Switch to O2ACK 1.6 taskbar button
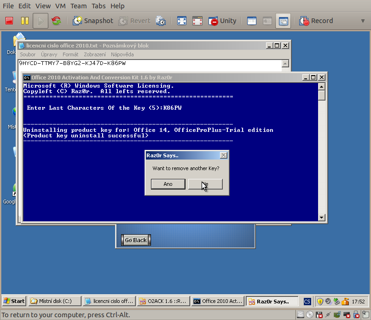 pyautogui.click(x=163, y=301)
